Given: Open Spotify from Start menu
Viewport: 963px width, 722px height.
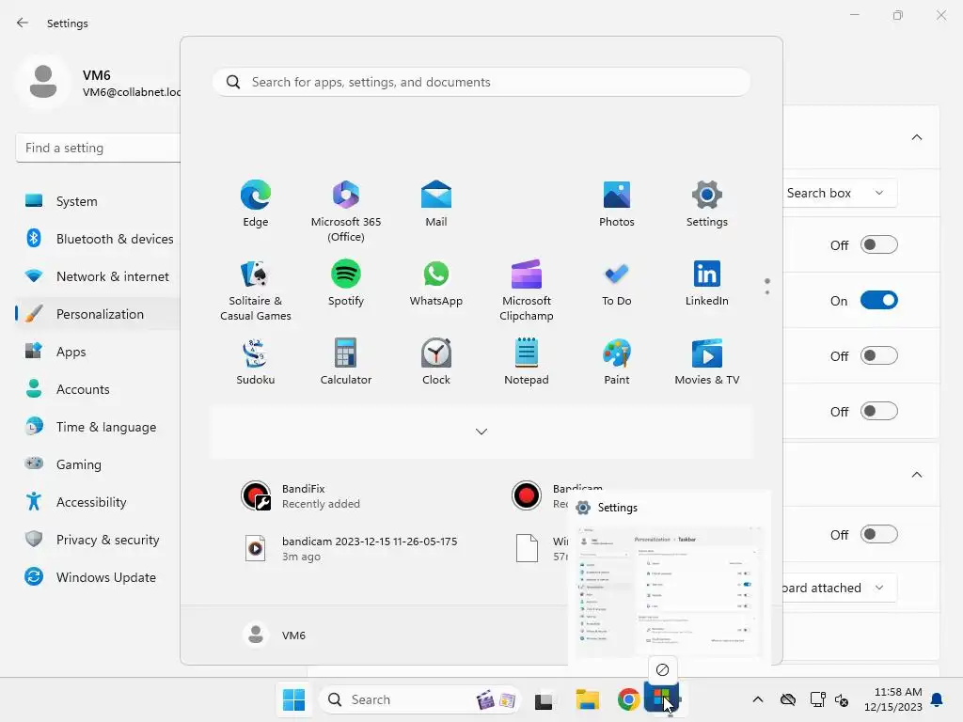Looking at the screenshot, I should pyautogui.click(x=346, y=283).
